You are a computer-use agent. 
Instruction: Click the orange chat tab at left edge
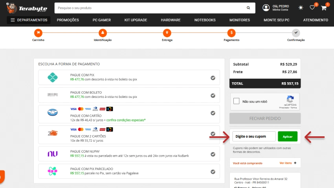tap(2, 177)
